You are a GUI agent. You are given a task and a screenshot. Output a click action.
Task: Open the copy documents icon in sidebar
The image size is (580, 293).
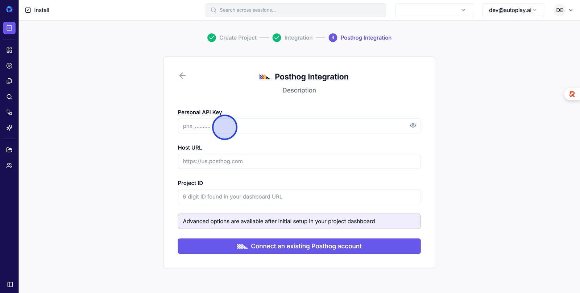coord(9,81)
